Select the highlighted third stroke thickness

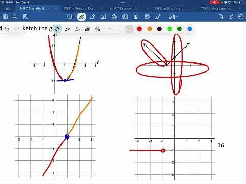129,29
